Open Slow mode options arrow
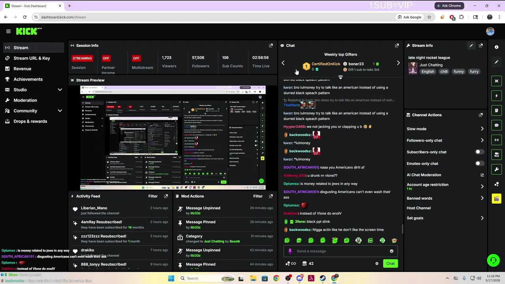The image size is (505, 284). click(x=482, y=129)
